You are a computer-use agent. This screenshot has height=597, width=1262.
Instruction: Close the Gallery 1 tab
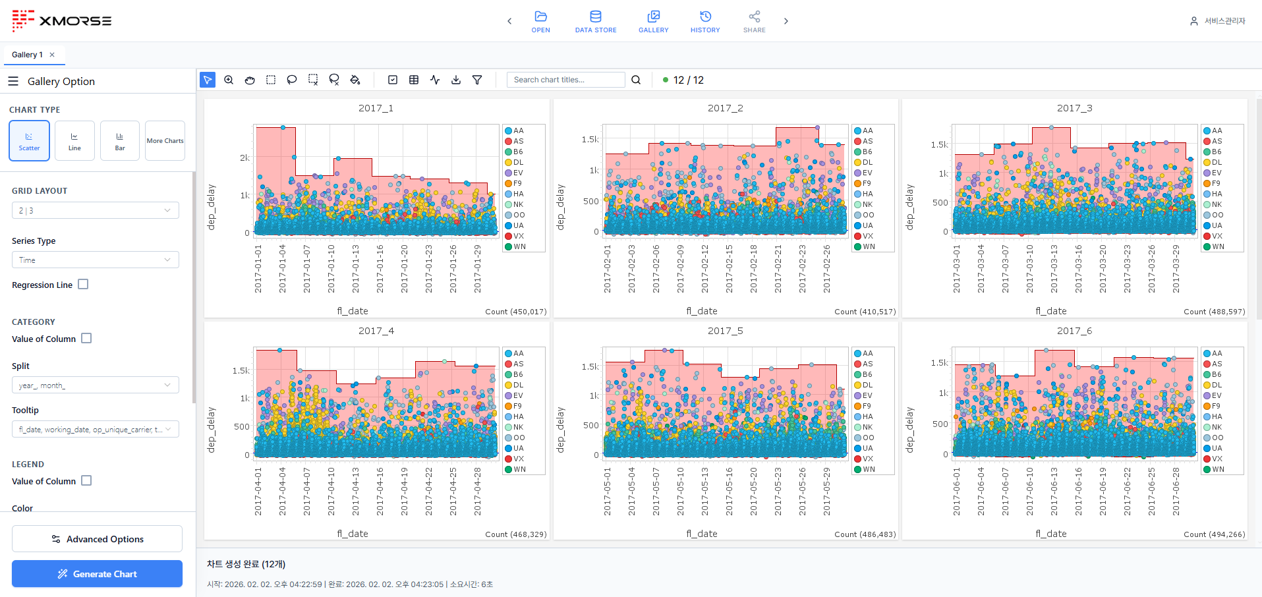52,55
